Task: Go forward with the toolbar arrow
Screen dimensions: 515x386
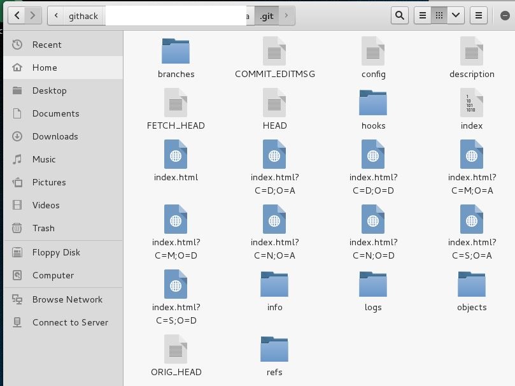Action: click(33, 15)
